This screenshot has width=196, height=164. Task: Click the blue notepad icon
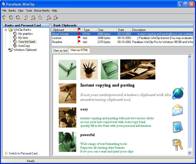[x=178, y=127]
